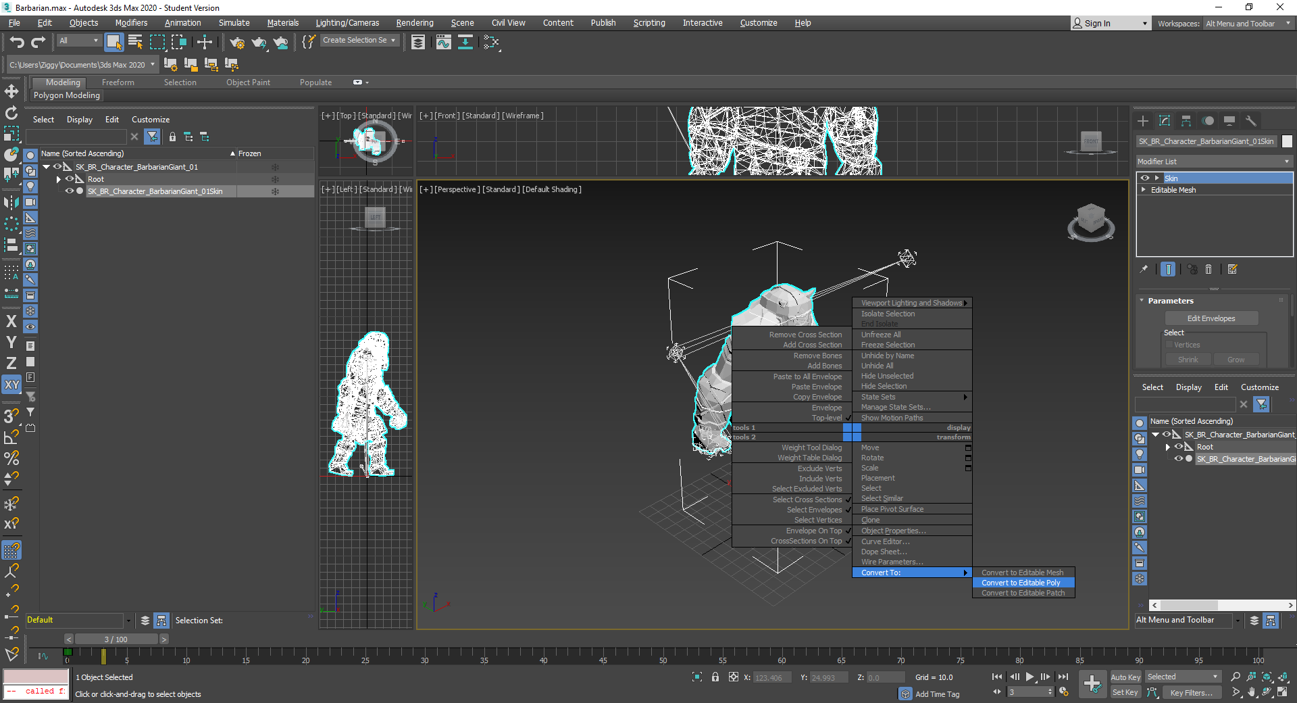Click Object Properties in quad menu
The height and width of the screenshot is (703, 1297).
[894, 531]
